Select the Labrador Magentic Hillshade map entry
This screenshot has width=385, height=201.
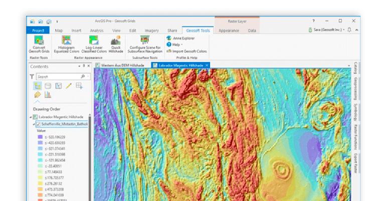click(61, 117)
